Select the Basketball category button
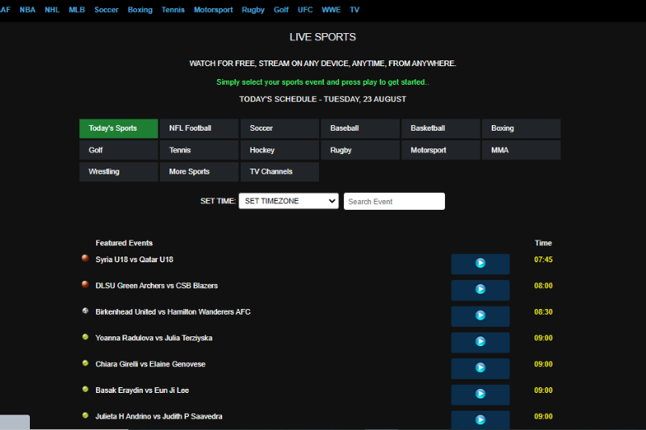 (441, 128)
